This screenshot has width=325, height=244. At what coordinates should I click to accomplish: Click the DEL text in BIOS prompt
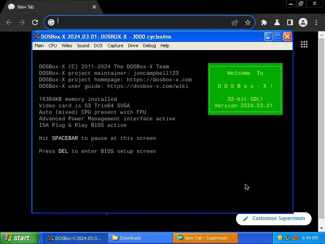coord(63,151)
